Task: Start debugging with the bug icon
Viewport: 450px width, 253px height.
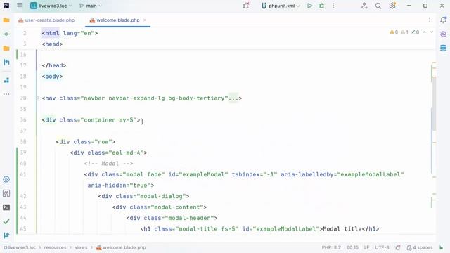Action: click(x=322, y=6)
